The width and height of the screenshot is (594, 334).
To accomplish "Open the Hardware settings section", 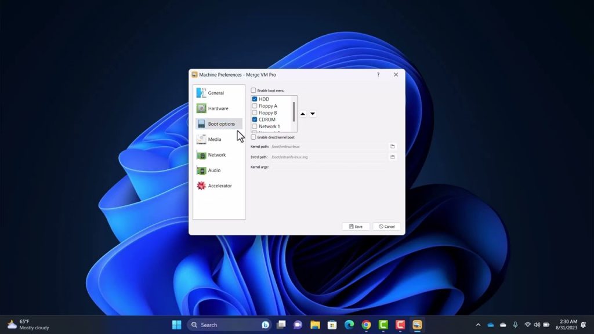I will click(218, 108).
